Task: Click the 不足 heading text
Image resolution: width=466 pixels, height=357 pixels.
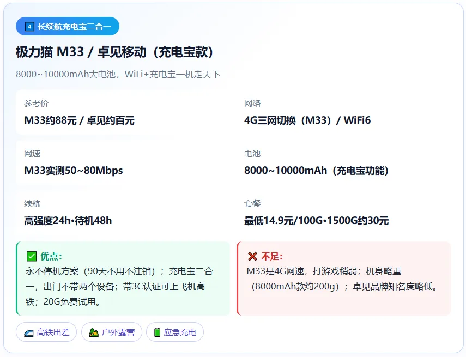Action: click(x=272, y=256)
